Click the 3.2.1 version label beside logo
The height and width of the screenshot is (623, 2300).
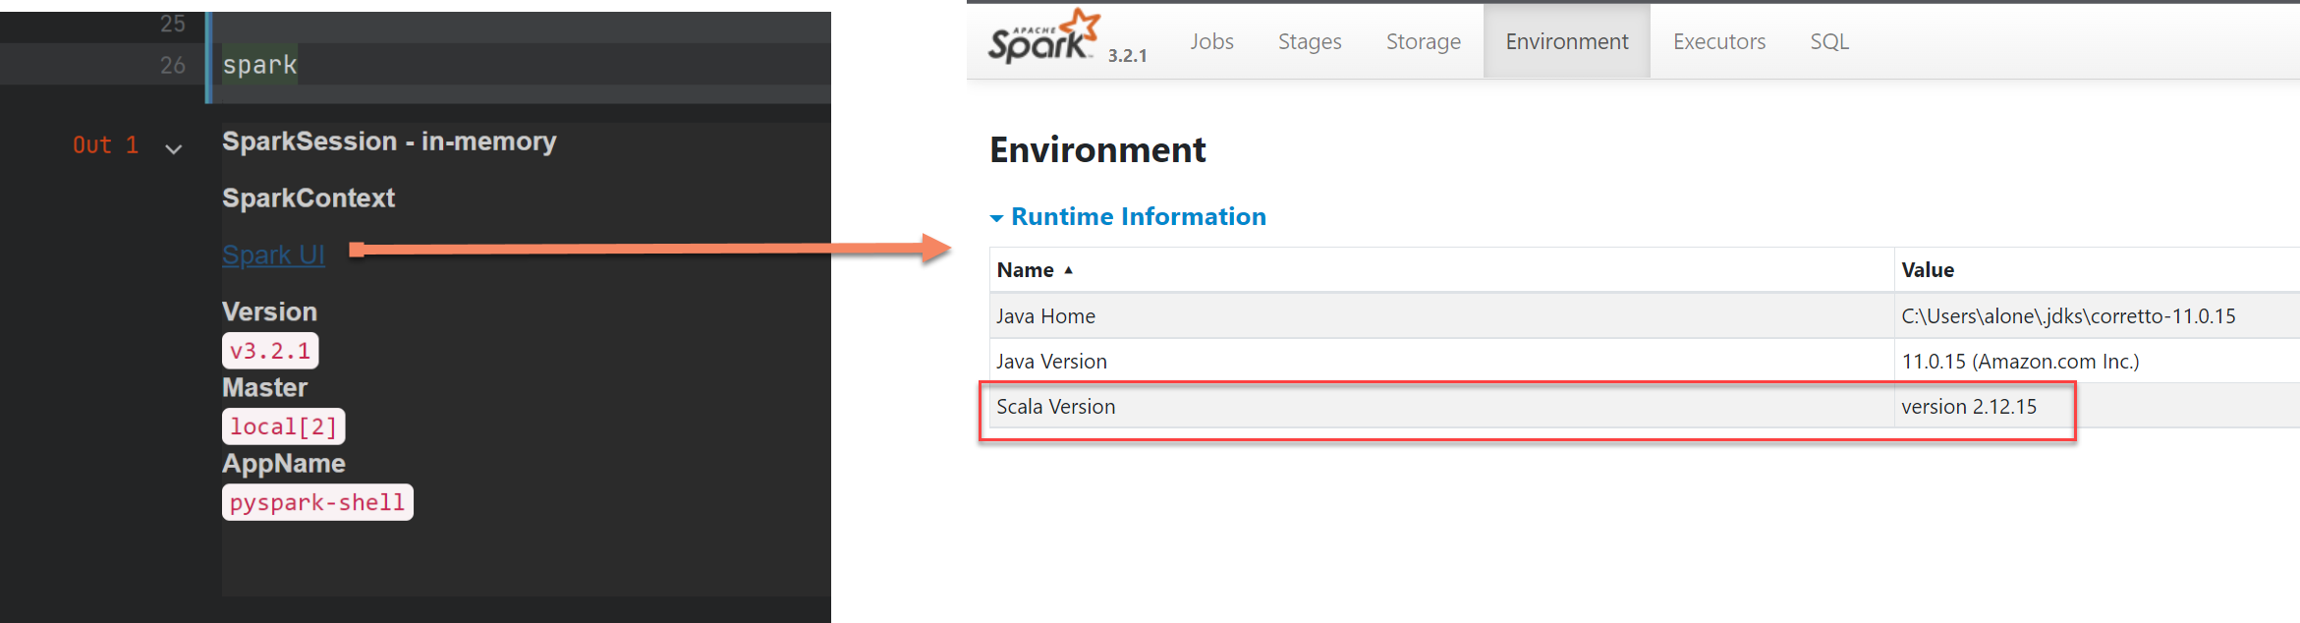[1127, 56]
